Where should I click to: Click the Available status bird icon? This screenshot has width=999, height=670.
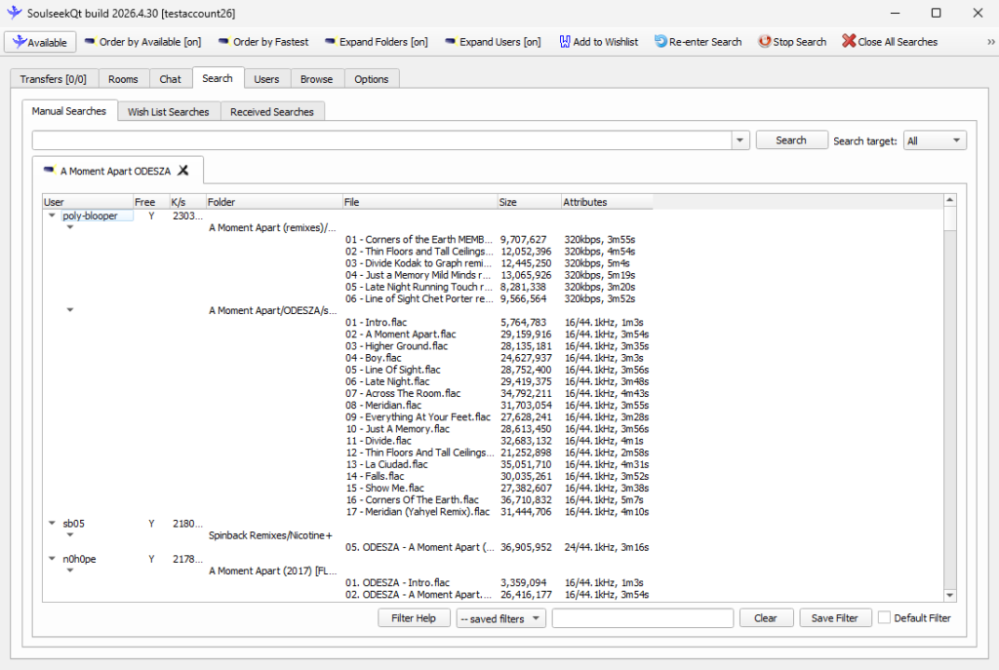point(20,42)
